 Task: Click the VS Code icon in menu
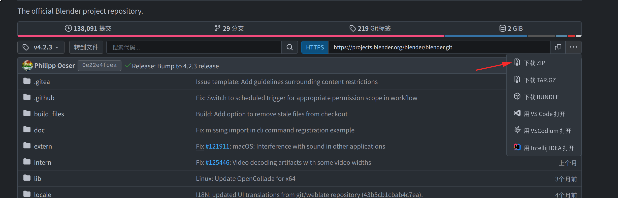pos(517,113)
